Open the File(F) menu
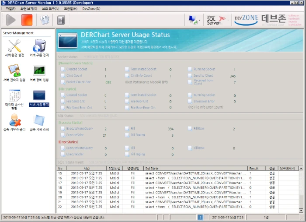Screen dimensions: 306x222 point(10,9)
